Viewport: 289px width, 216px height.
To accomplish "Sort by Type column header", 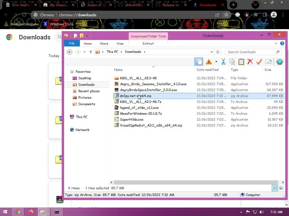I will click(x=234, y=70).
